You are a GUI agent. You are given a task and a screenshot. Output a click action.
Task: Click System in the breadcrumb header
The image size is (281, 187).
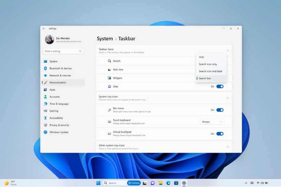105,39
